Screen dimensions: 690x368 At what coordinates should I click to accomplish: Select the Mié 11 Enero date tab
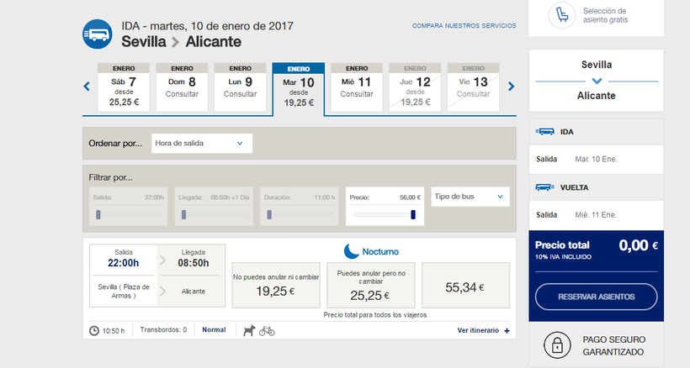tap(356, 87)
